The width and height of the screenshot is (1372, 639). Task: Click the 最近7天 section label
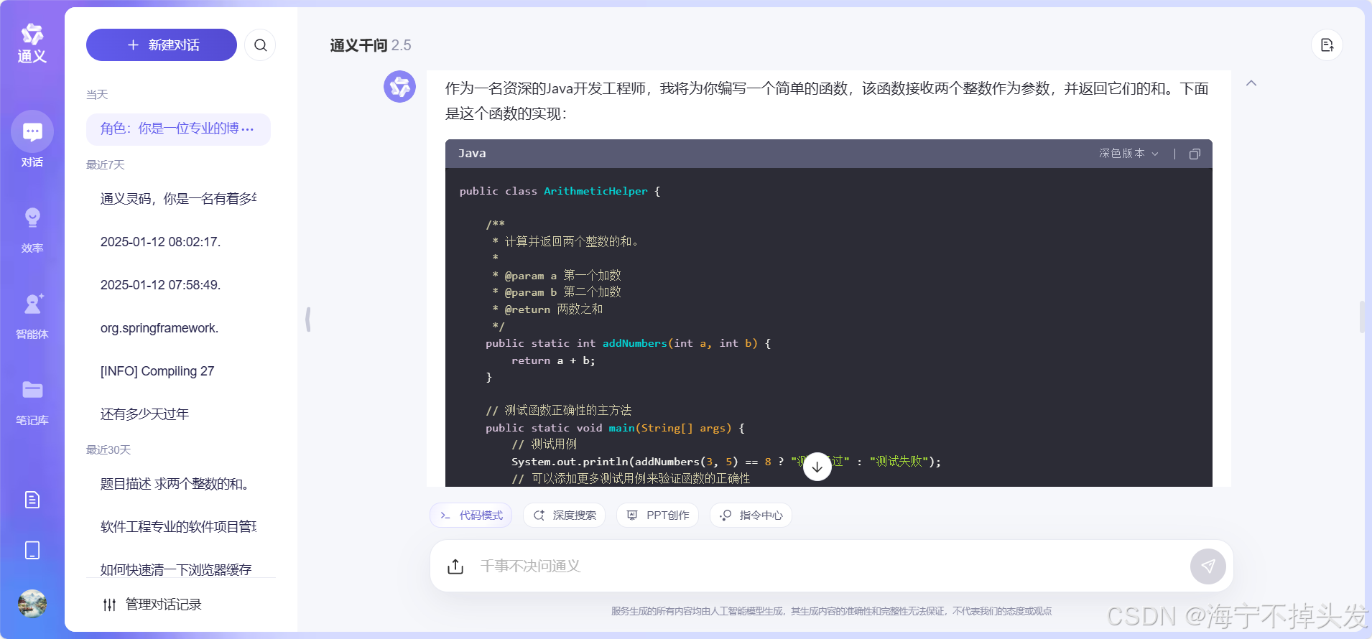click(x=106, y=165)
